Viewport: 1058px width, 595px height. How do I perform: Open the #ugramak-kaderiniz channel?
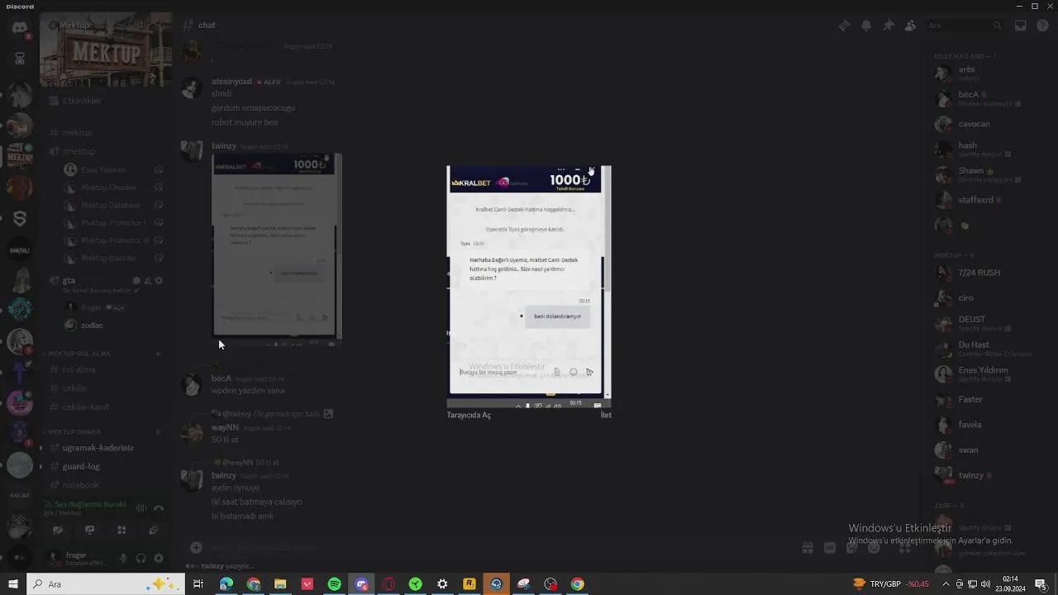click(x=98, y=448)
